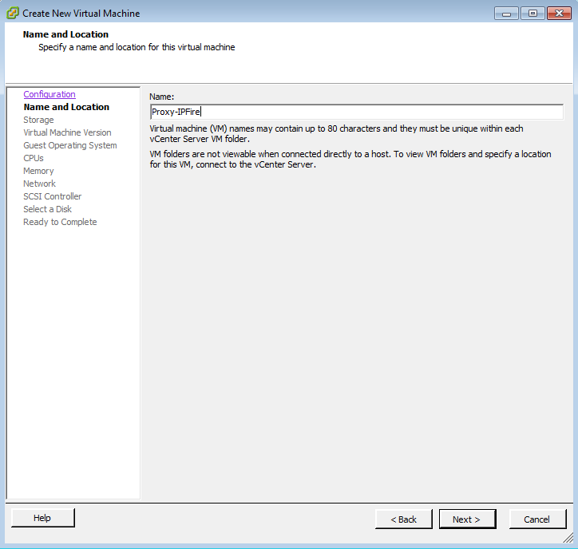Select the SCSI Controller step
The height and width of the screenshot is (549, 578).
click(x=53, y=196)
